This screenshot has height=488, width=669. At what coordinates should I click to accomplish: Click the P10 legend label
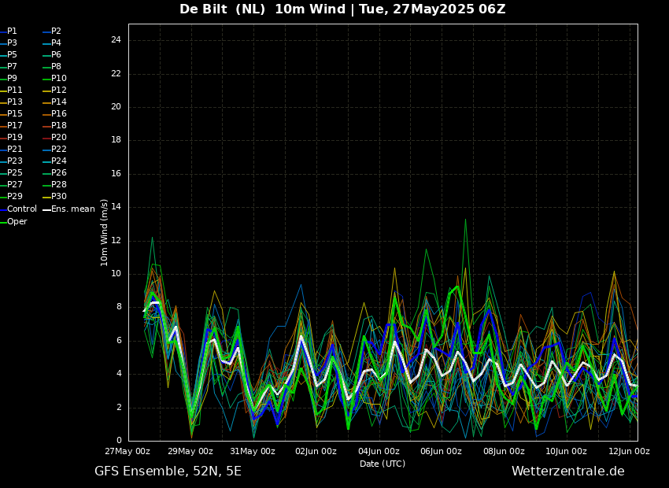tap(59, 79)
